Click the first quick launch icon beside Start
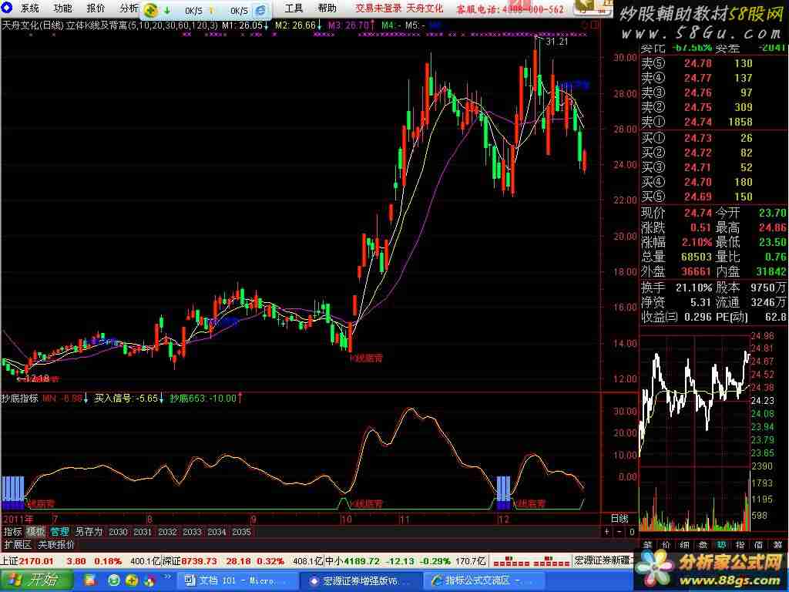The width and height of the screenshot is (789, 592). click(x=90, y=581)
